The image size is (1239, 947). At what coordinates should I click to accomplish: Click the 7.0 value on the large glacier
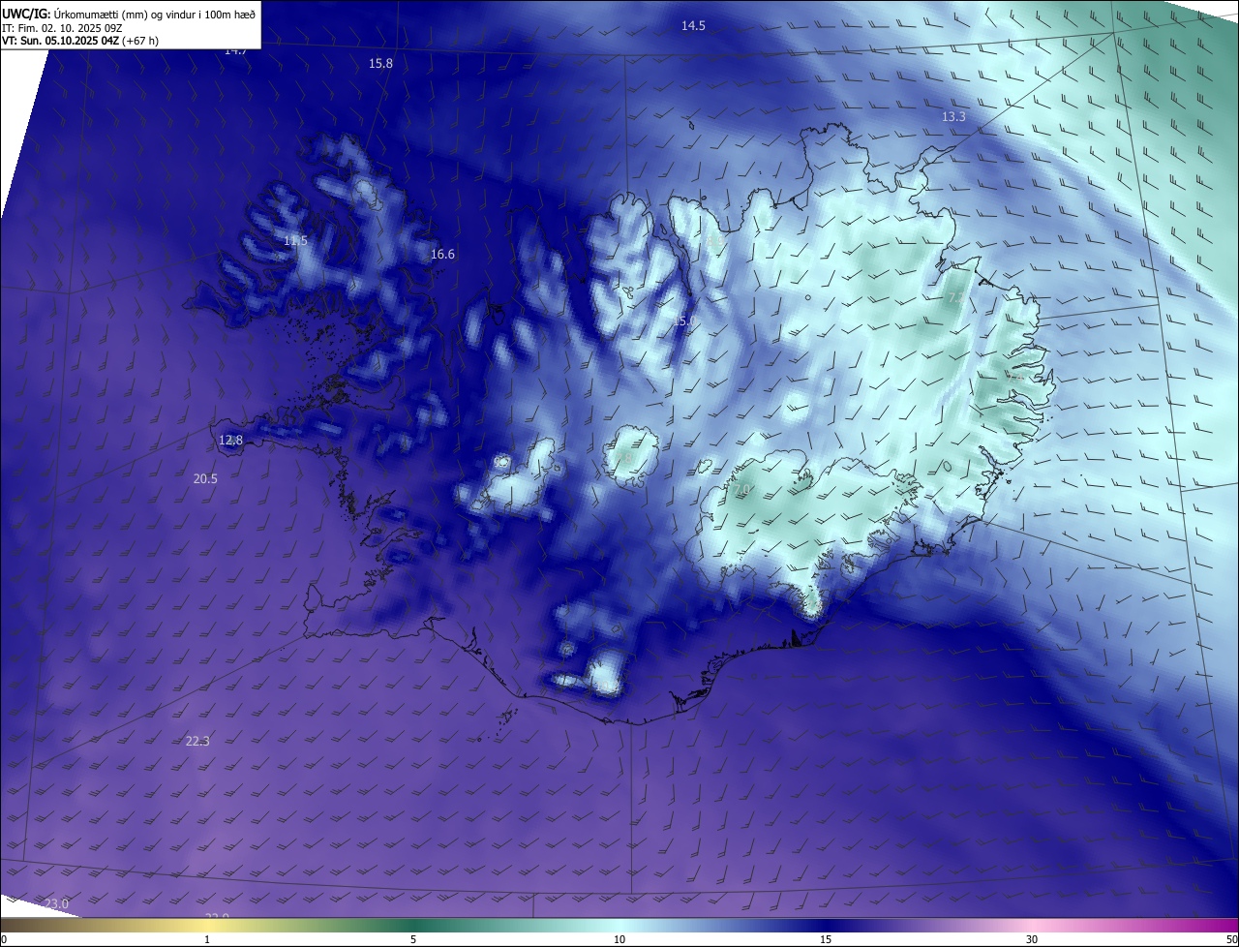tap(743, 491)
